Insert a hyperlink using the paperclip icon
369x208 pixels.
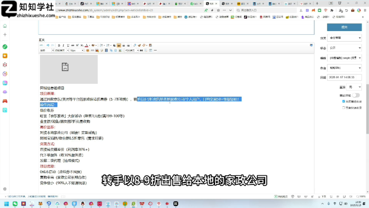[x=111, y=51]
